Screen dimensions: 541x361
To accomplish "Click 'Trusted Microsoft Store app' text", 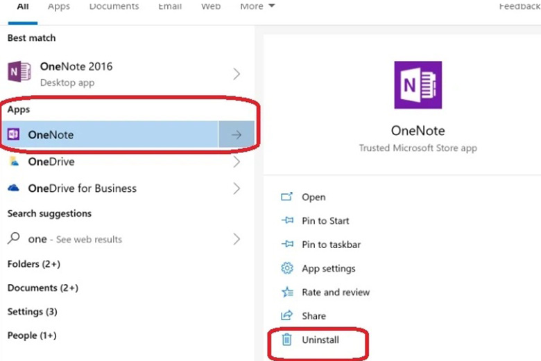I will click(418, 148).
